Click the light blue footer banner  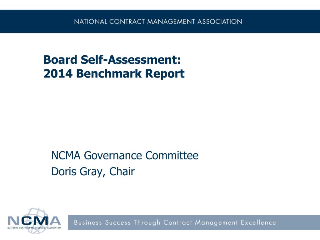(194, 222)
